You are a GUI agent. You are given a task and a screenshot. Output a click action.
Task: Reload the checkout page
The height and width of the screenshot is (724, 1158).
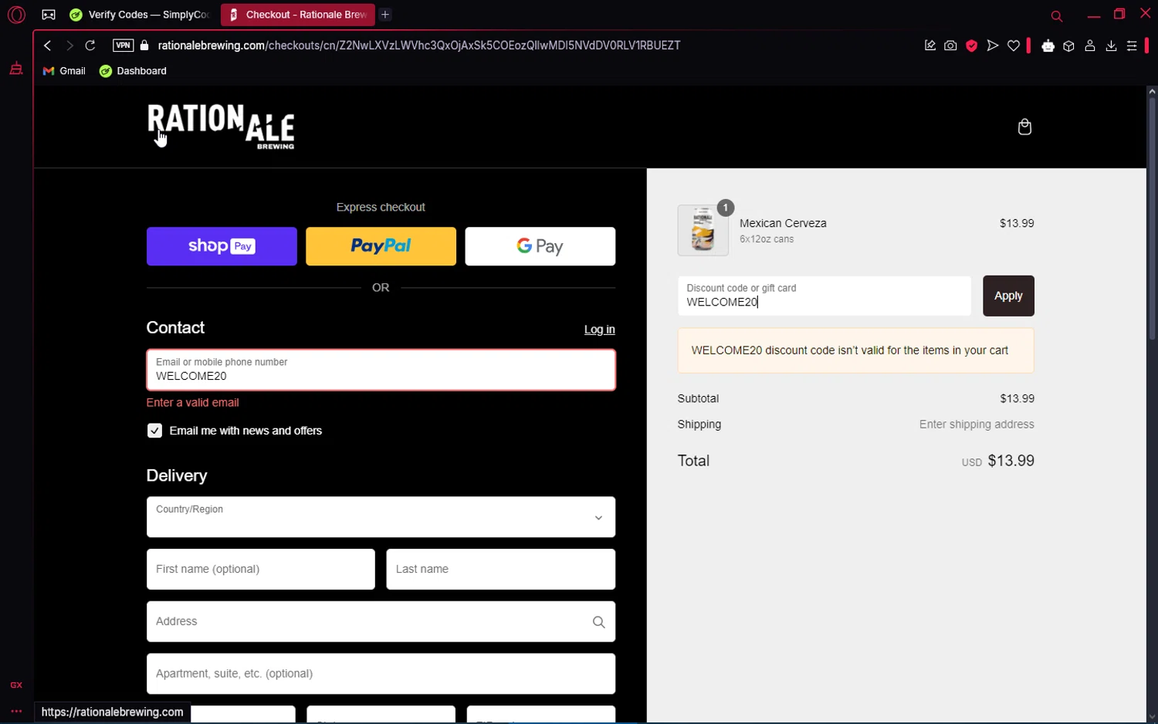coord(90,46)
